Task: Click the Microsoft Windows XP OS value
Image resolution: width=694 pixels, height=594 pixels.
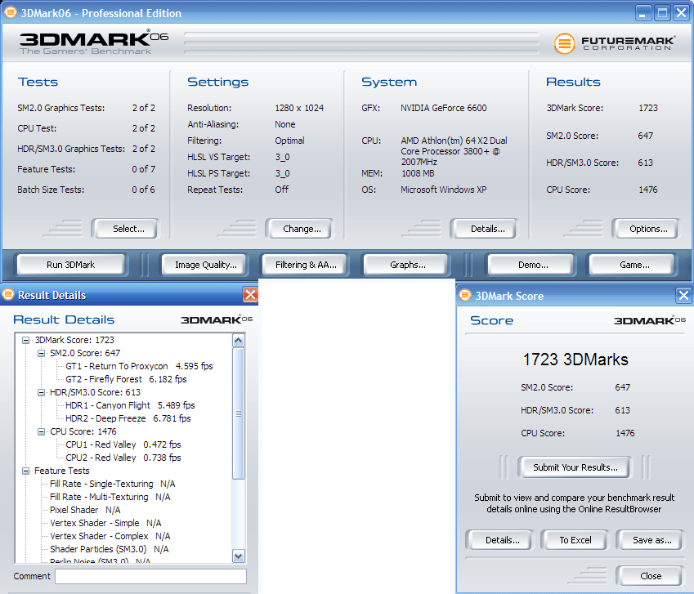Action: tap(444, 190)
